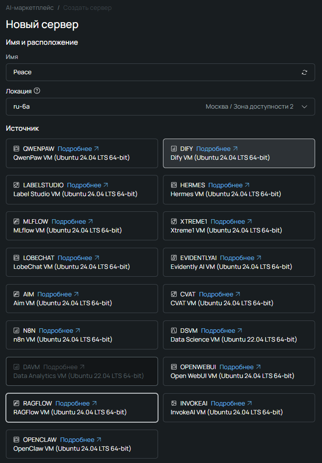The image size is (322, 463).
Task: Go to AI-маркетплейс breadcrumb
Action: (x=30, y=8)
